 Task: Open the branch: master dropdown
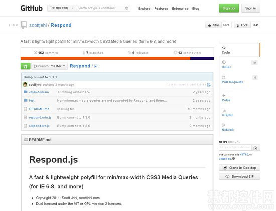pyautogui.click(x=50, y=66)
